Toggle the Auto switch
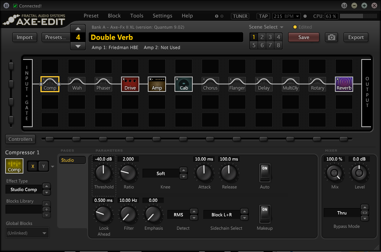381x252 pixels. (265, 173)
